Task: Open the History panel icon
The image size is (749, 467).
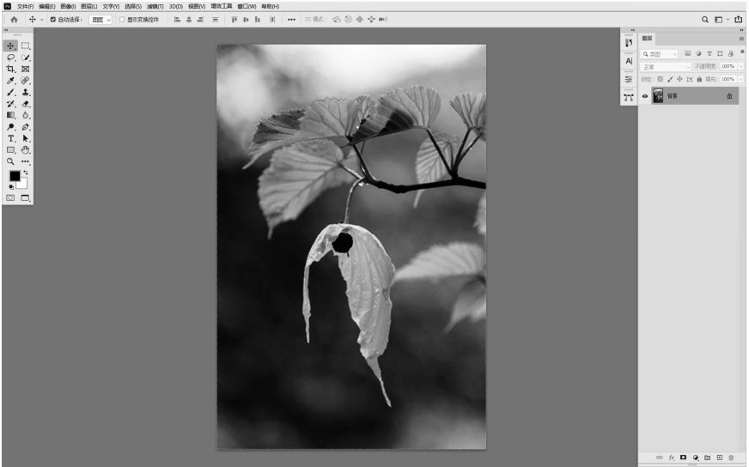Action: coord(629,43)
